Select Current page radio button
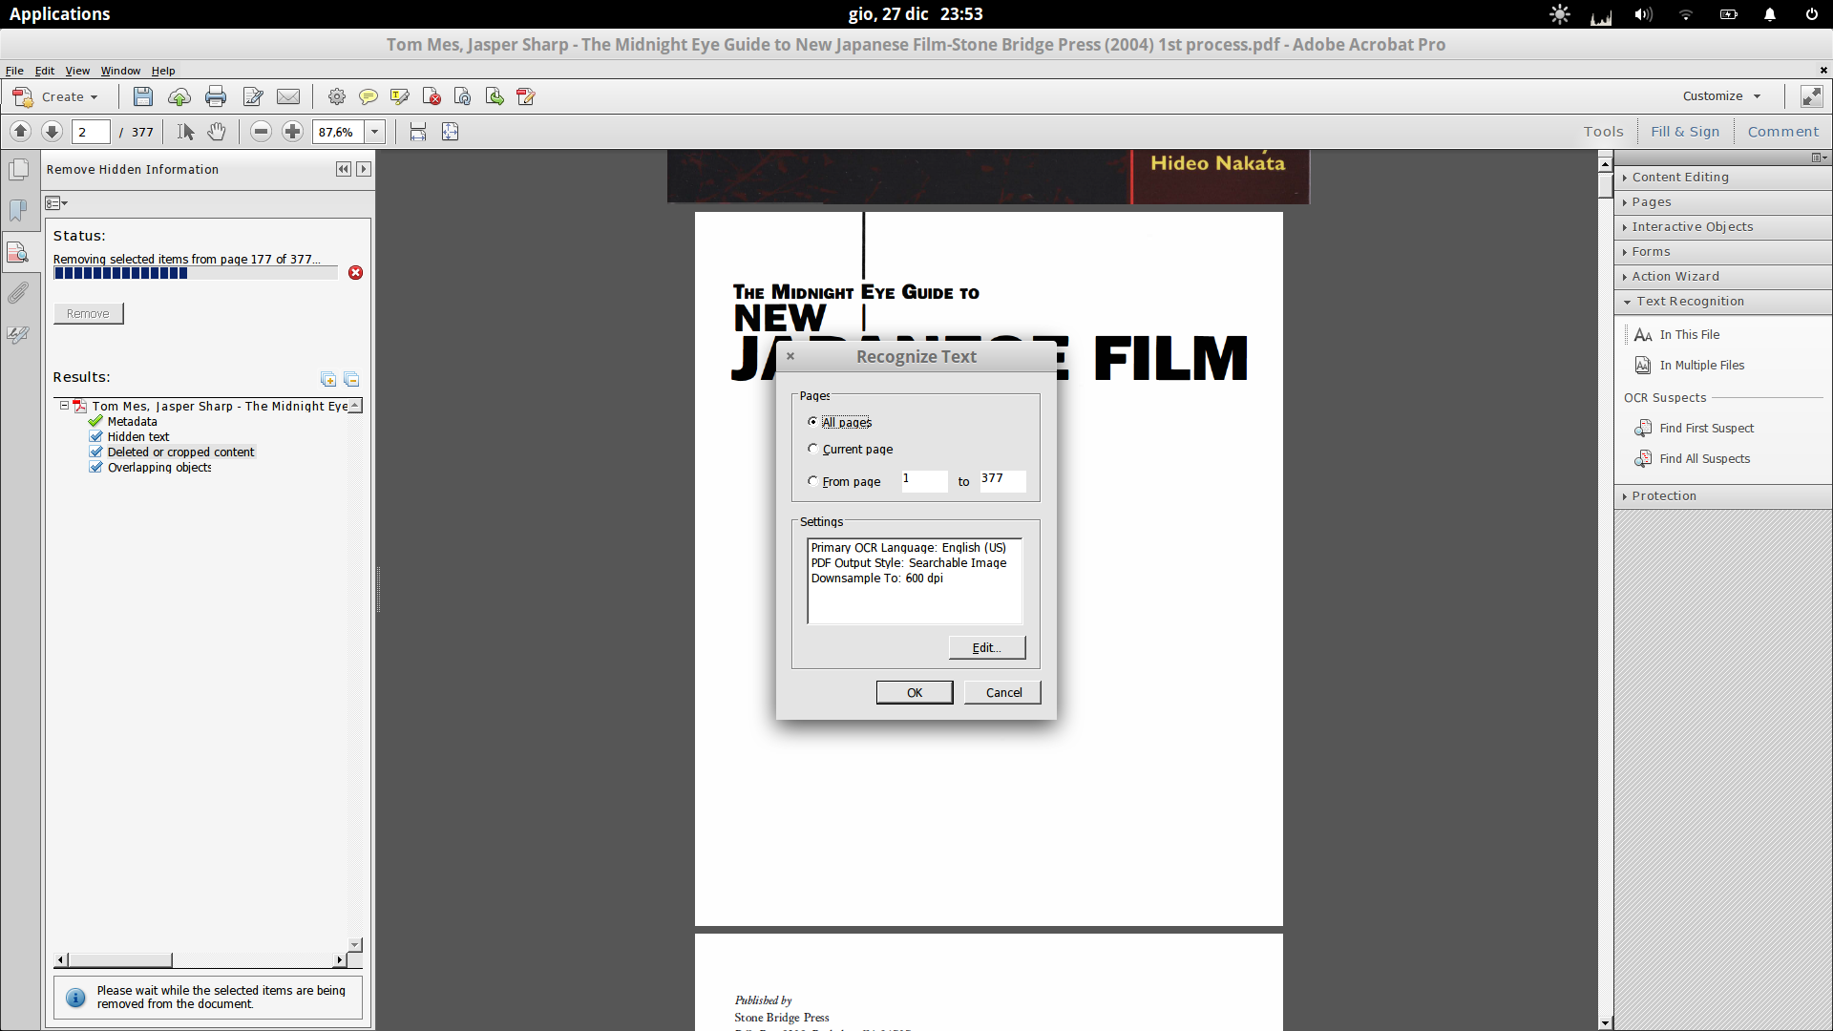 (x=812, y=450)
